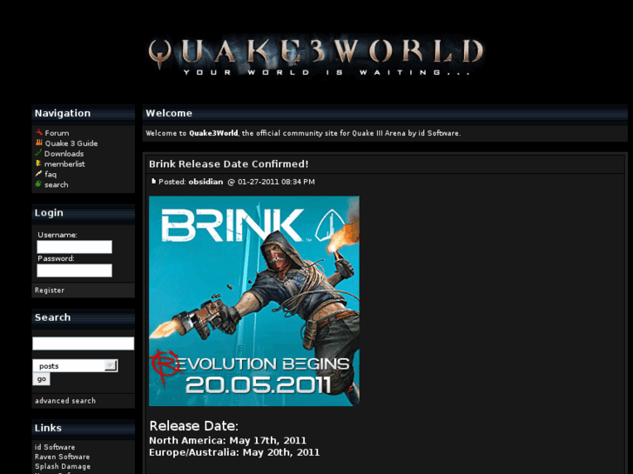Viewport: 633px width, 474px height.
Task: Visit the id Software link
Action: [55, 447]
